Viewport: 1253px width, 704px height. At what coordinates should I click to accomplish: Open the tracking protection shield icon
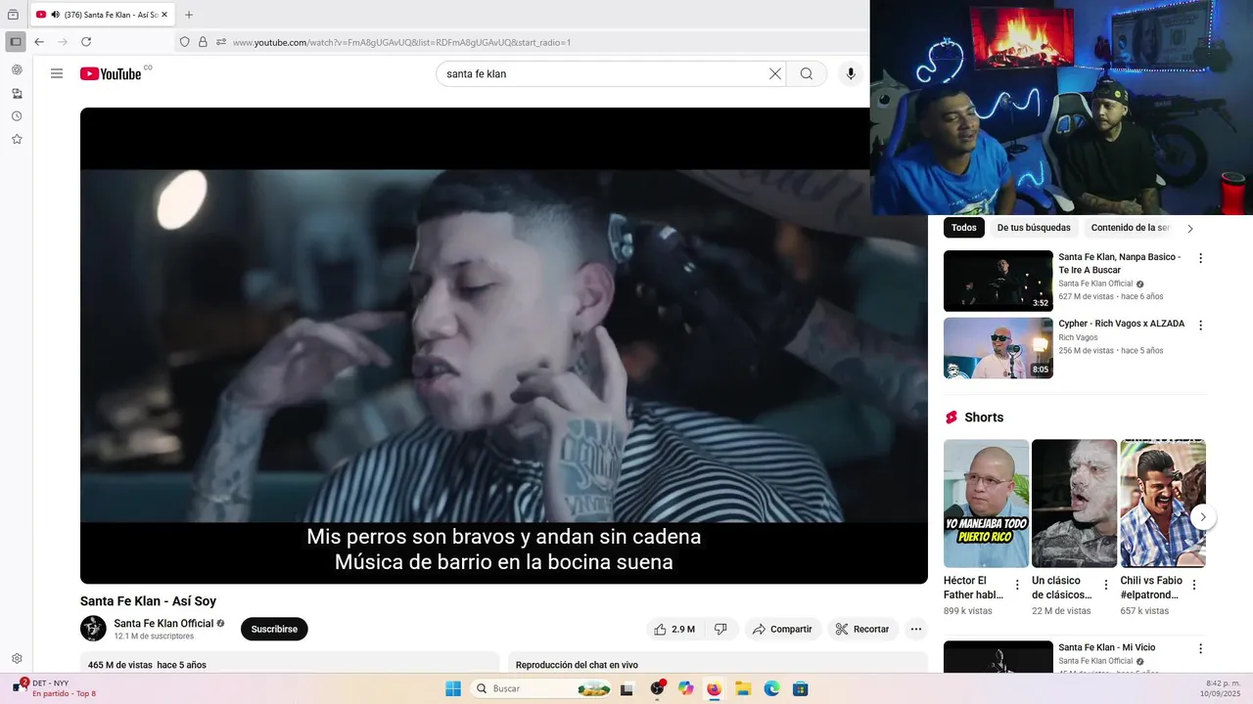click(x=184, y=42)
